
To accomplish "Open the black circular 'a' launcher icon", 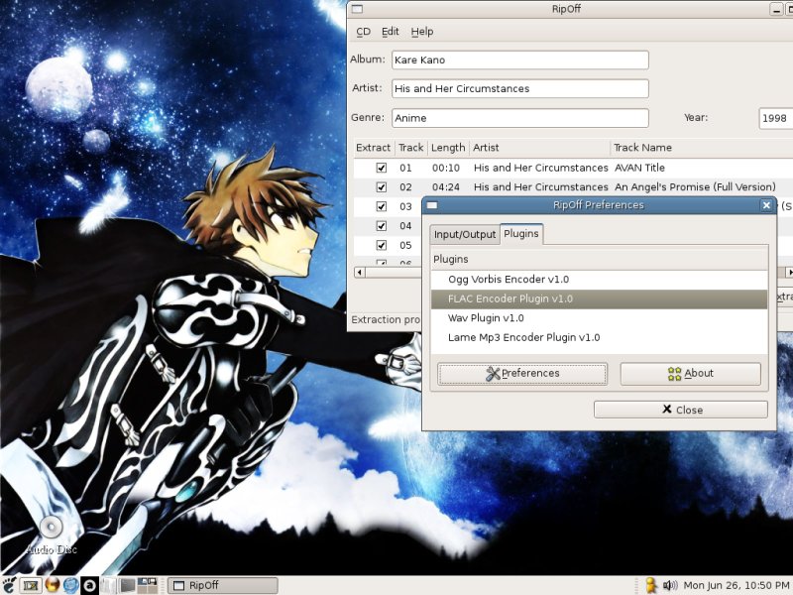I will tap(88, 585).
